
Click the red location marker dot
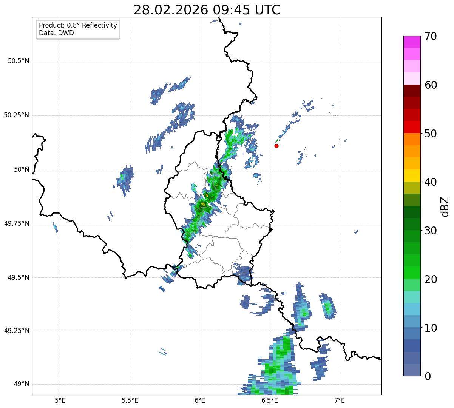[276, 146]
